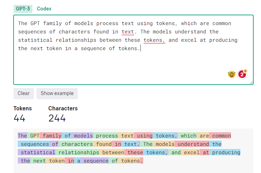Click the word 'statistical' in the input box
This screenshot has width=261, height=173.
coord(35,40)
